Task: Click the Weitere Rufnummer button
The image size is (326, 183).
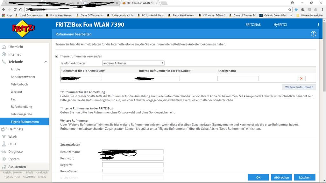Action: tap(299, 87)
